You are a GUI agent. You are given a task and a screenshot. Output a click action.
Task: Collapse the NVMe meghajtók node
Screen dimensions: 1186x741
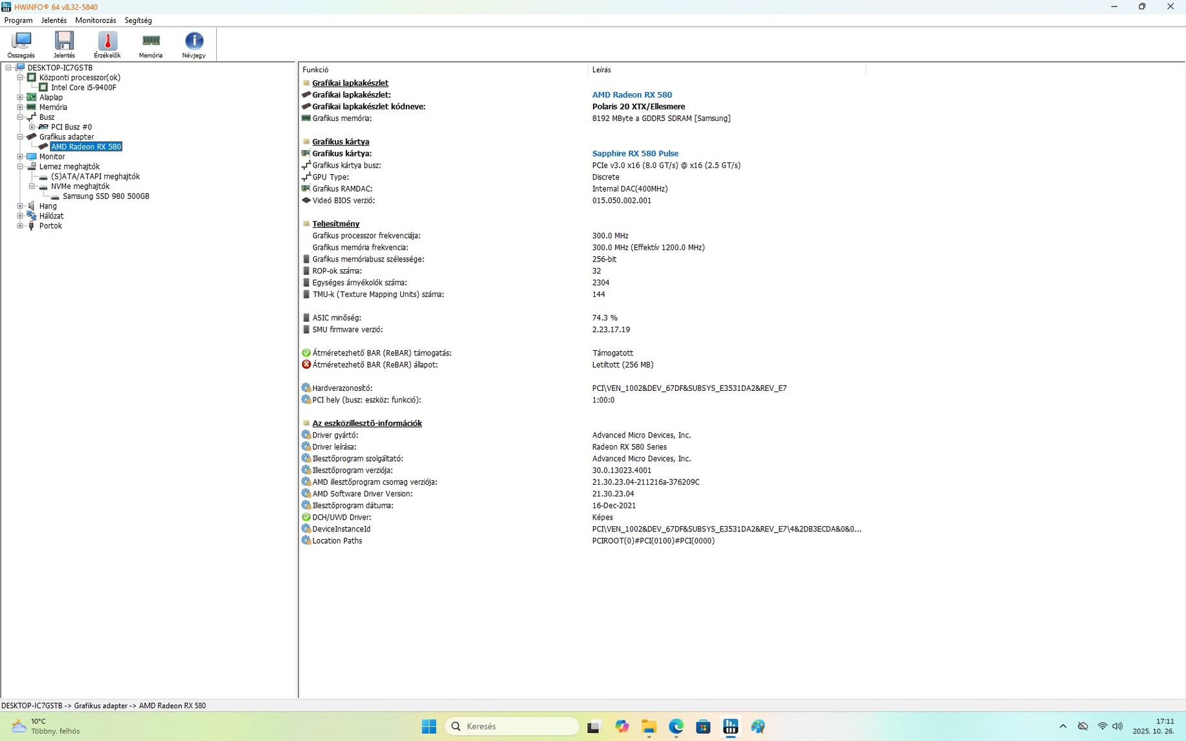tap(32, 186)
